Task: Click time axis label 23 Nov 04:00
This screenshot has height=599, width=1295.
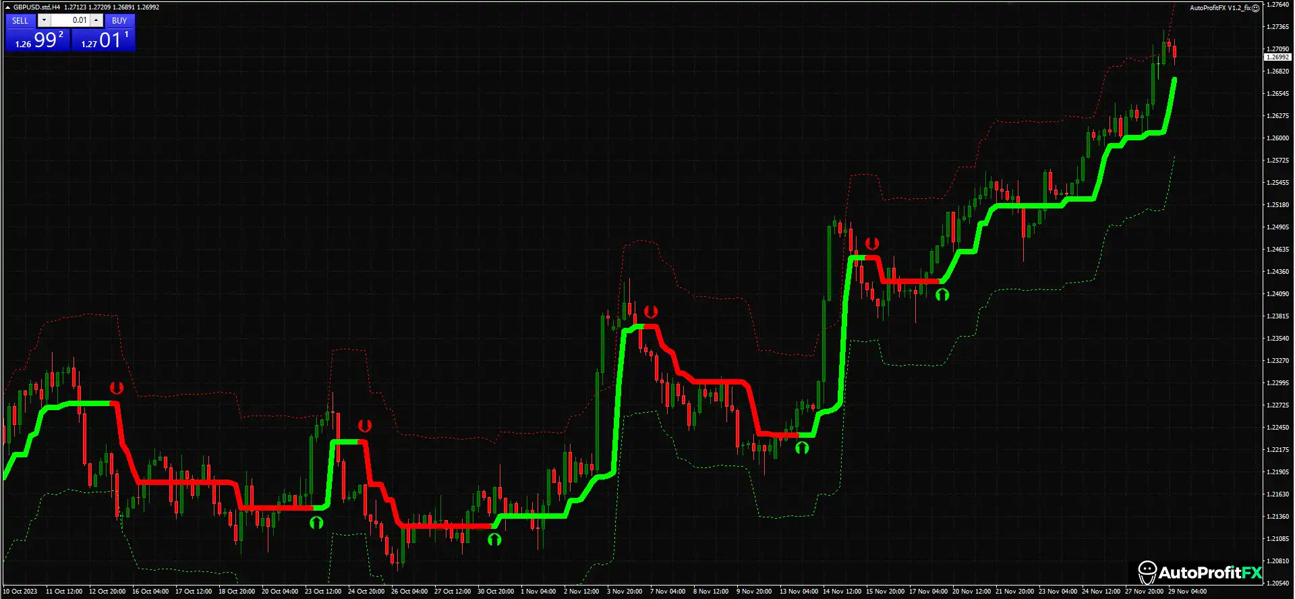Action: point(1058,592)
